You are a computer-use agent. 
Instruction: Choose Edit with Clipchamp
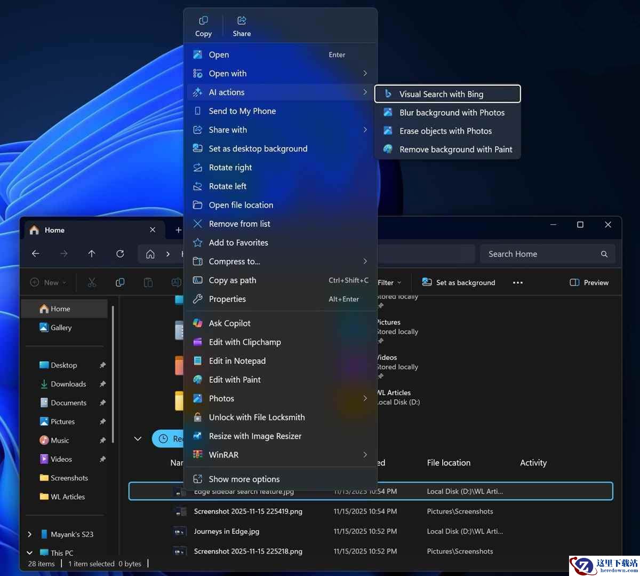coord(244,342)
